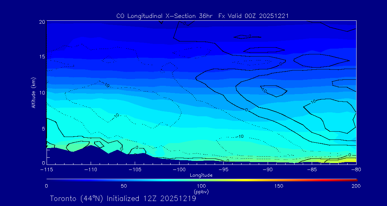This screenshot has width=387, height=206.
Task: Click the Altitude (km) y-axis label
Action: [x=33, y=93]
